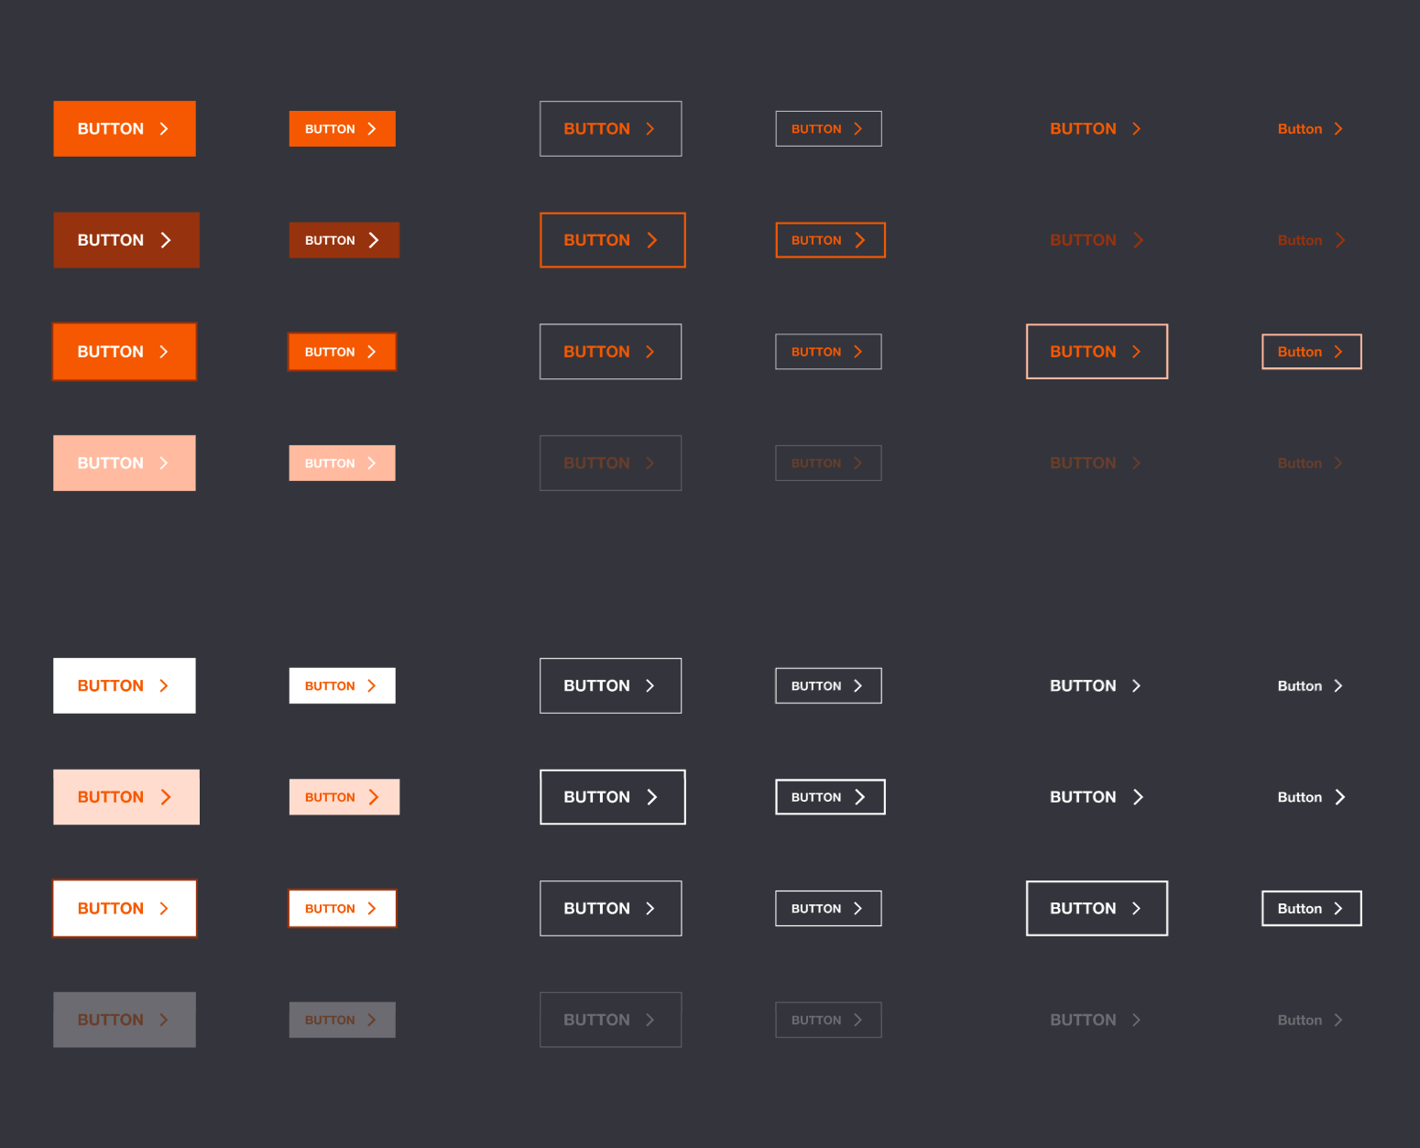Viewport: 1420px width, 1148px height.
Task: Click chevron in orange-bordered lowercase 'Button'
Action: [x=1338, y=352]
